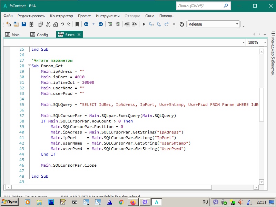
Task: Click the New file toolbar icon
Action: pos(8,24)
